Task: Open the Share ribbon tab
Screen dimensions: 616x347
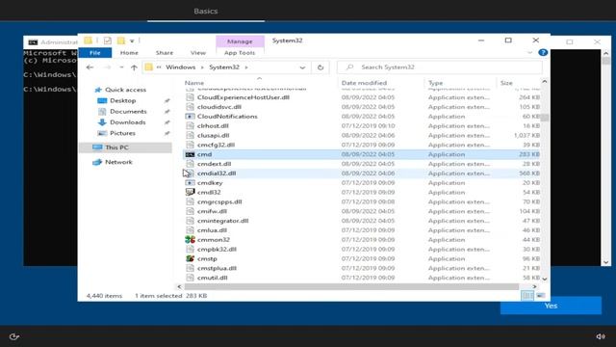Action: tap(165, 53)
